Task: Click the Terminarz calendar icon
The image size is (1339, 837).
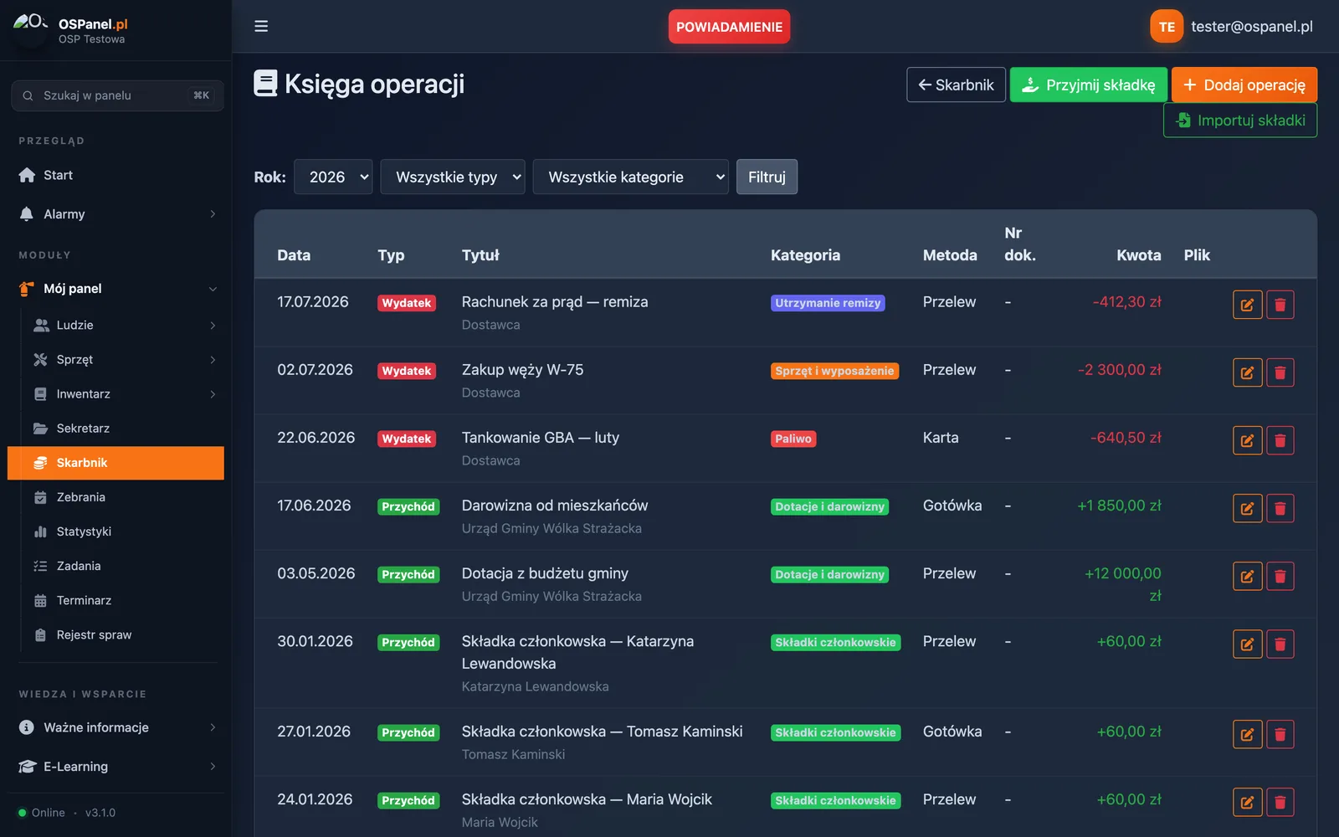Action: (x=40, y=600)
